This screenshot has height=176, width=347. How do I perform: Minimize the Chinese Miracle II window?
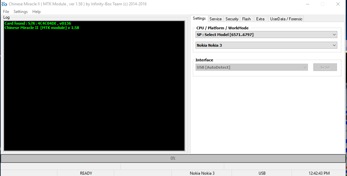(x=307, y=4)
